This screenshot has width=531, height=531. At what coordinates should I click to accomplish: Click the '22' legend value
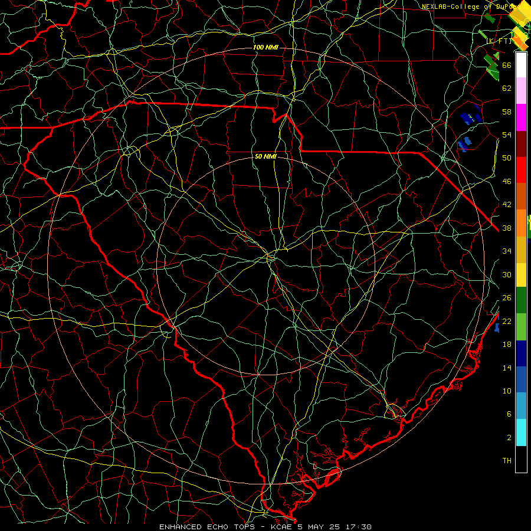point(507,321)
